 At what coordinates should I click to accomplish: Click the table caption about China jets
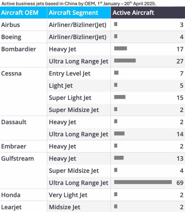[79, 3]
